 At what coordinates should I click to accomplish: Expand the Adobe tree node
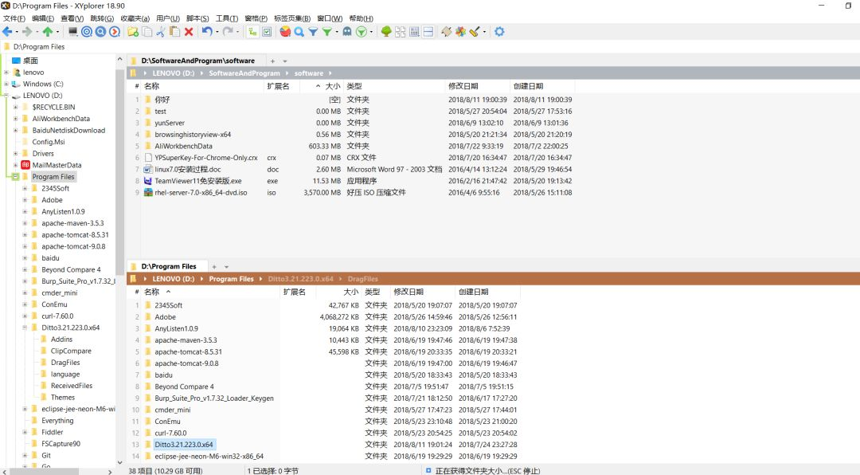pos(25,200)
